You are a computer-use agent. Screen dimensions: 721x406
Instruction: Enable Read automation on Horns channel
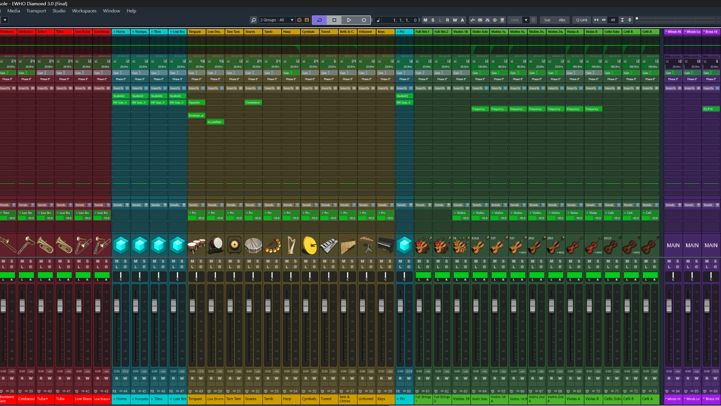tap(117, 378)
